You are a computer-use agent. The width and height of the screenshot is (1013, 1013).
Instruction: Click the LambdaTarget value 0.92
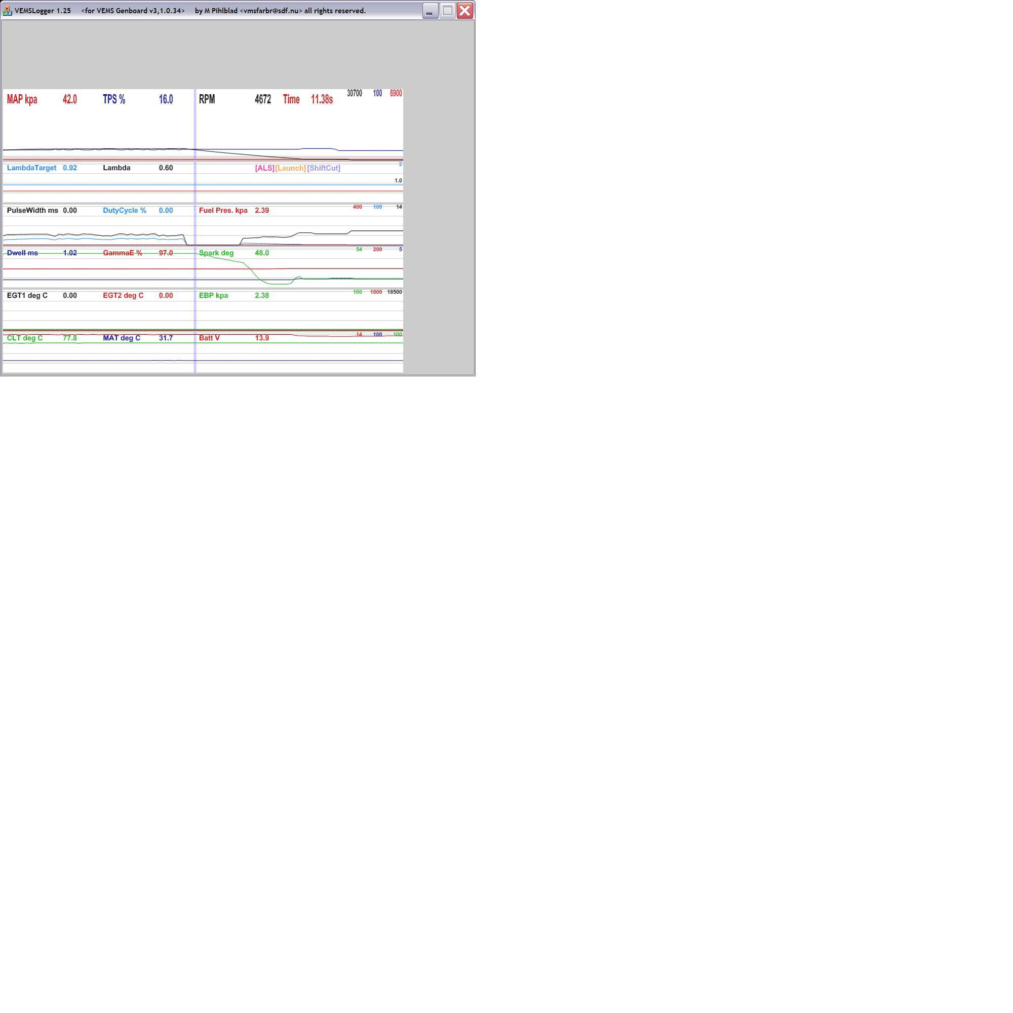[70, 168]
